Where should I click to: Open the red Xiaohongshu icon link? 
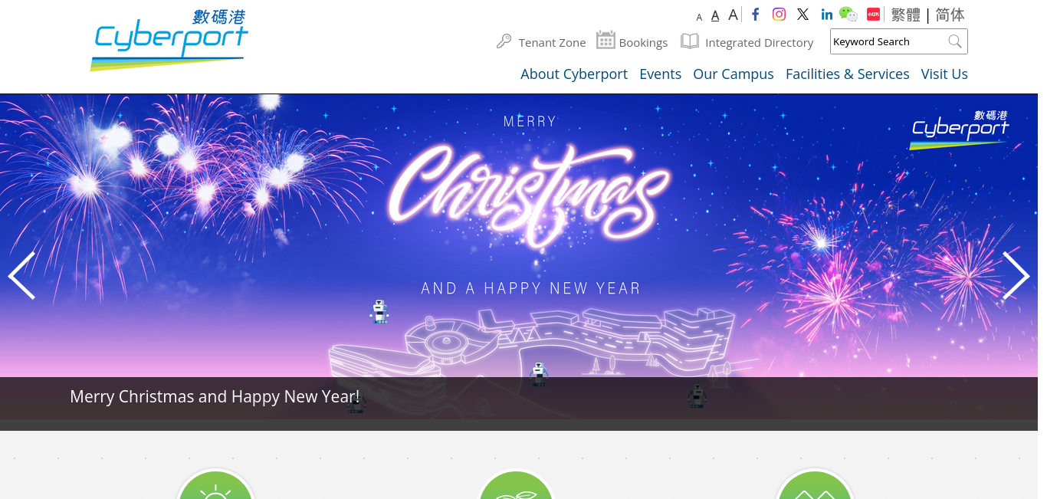pos(873,15)
